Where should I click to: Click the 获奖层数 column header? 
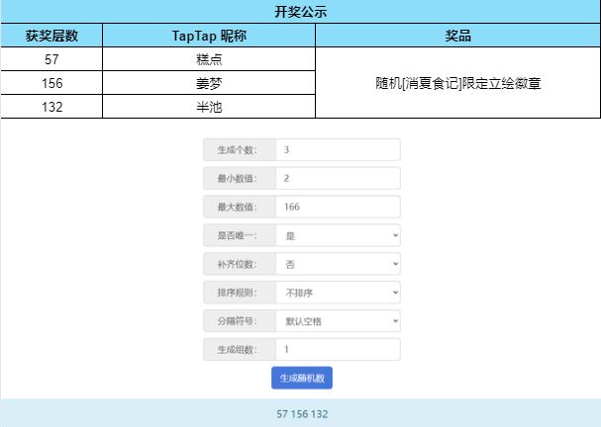click(x=51, y=36)
